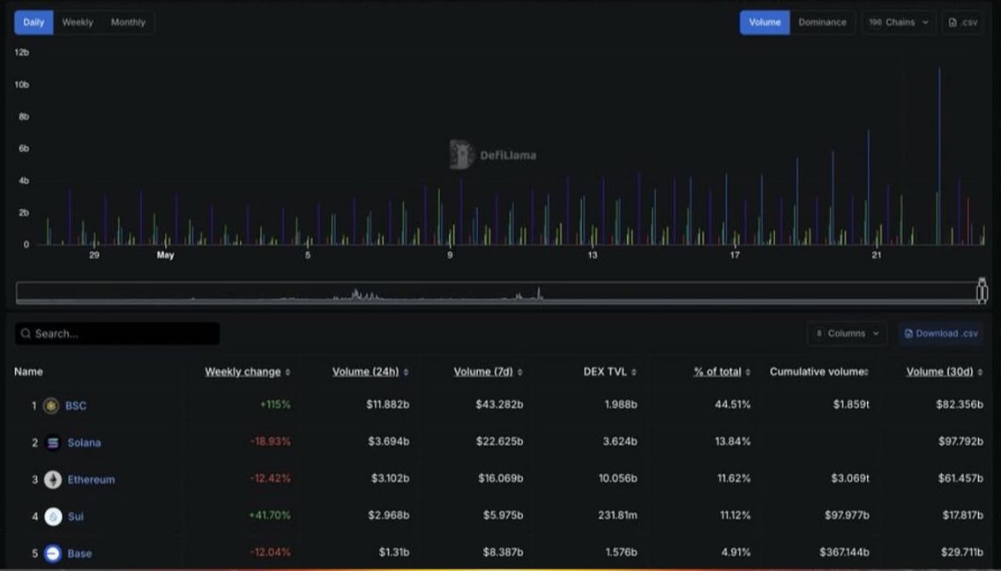Click the Name column header
This screenshot has height=571, width=1001.
(29, 372)
